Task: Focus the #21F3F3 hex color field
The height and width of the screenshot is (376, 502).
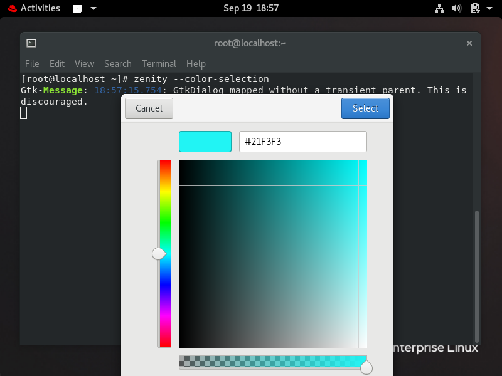Action: [x=303, y=142]
